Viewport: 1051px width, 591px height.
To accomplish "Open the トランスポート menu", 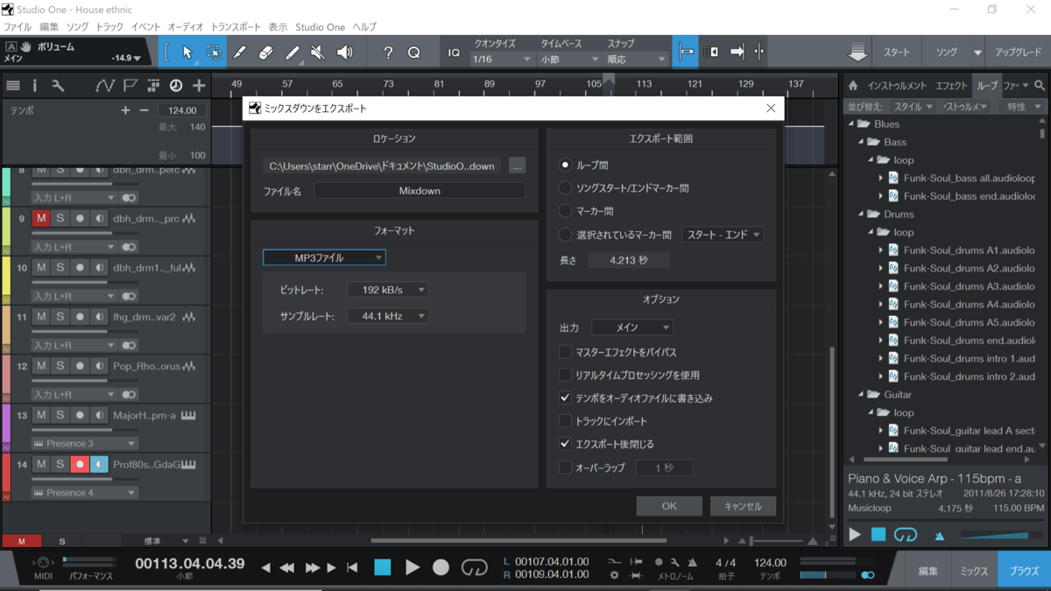I will click(236, 27).
